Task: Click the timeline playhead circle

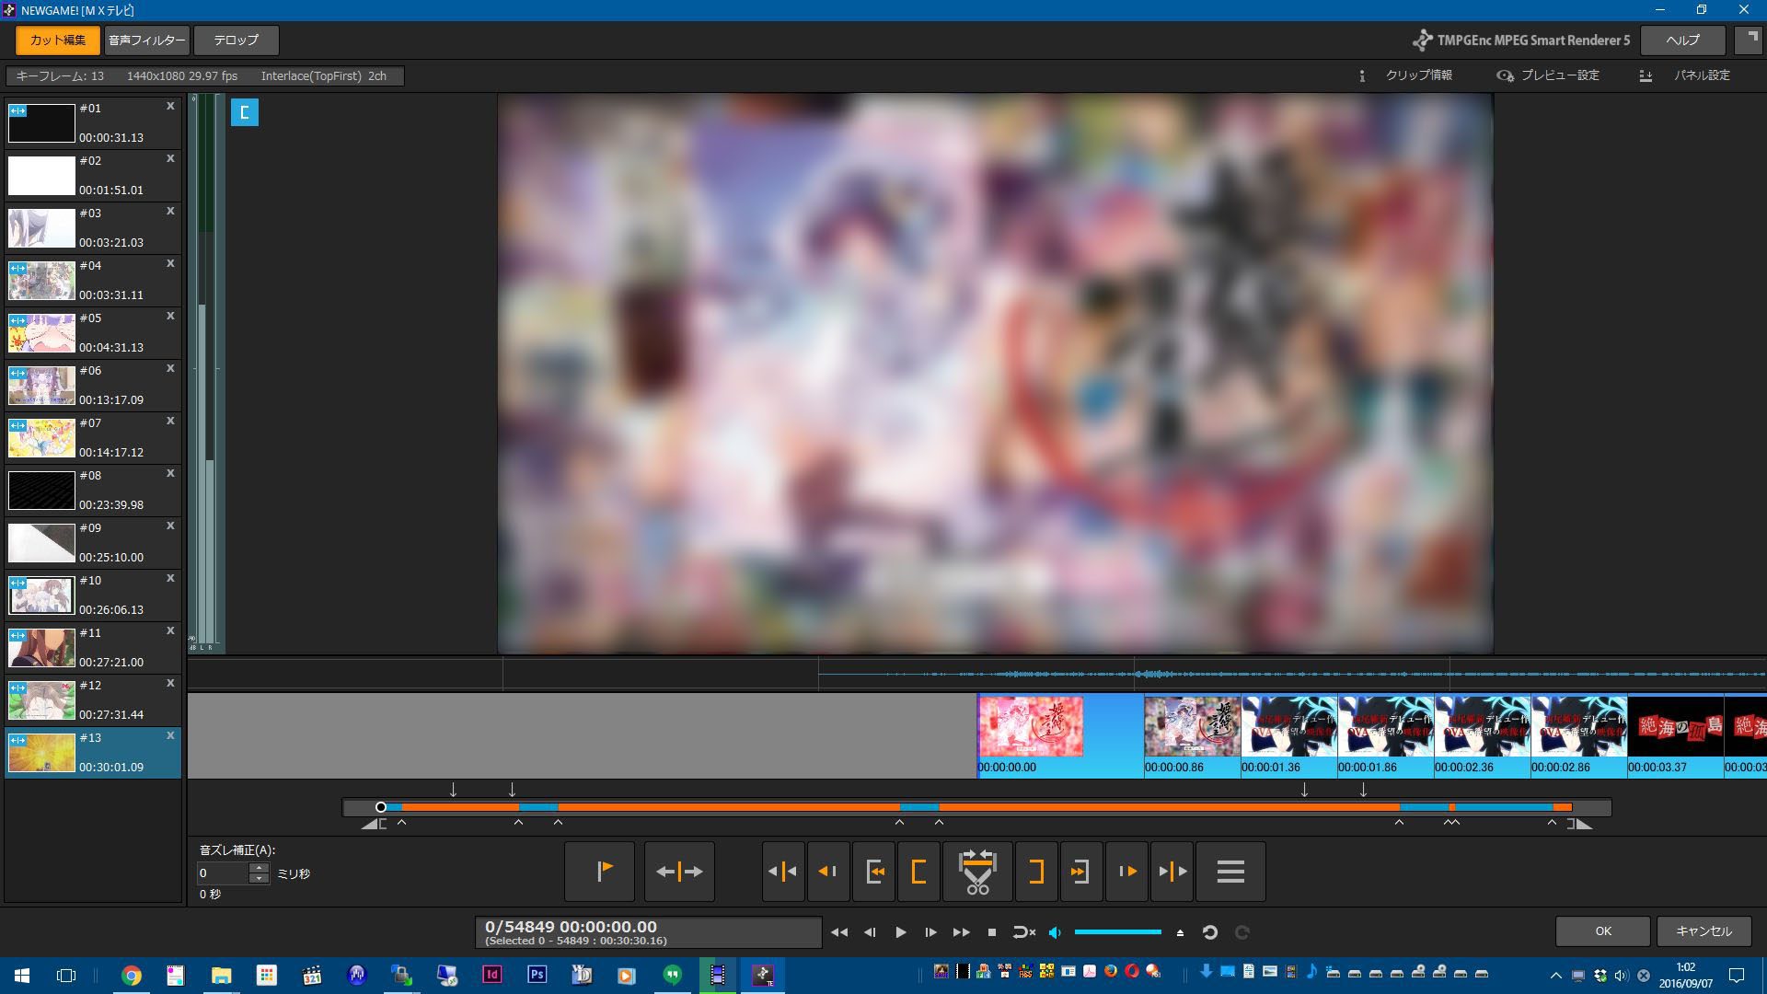Action: click(381, 807)
